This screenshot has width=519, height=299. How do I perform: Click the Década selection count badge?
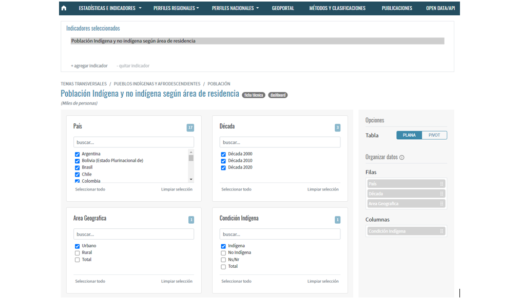[x=337, y=127]
